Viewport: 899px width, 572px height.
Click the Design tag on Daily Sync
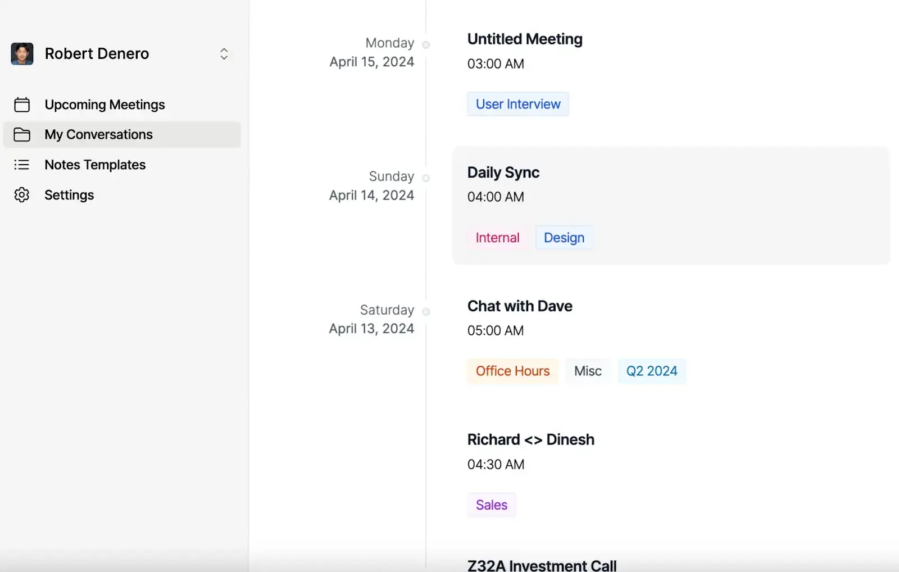tap(563, 237)
